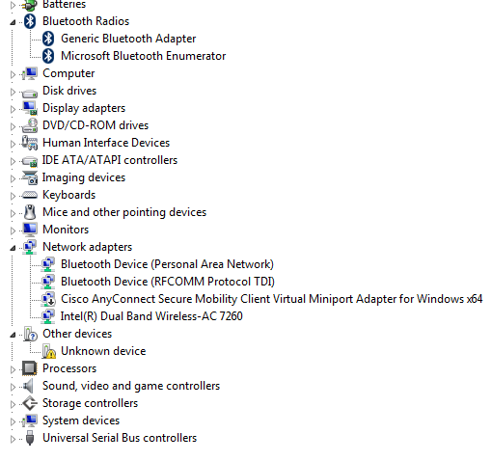Click the Display adapters icon

tap(30, 108)
